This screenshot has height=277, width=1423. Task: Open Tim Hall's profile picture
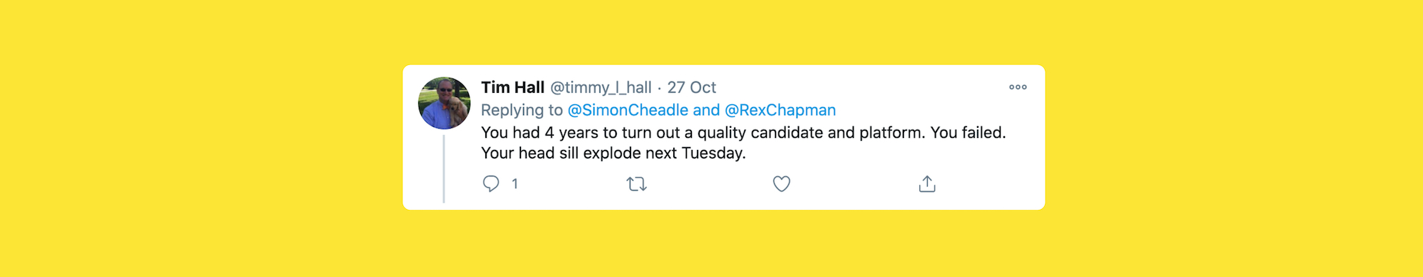click(x=445, y=104)
